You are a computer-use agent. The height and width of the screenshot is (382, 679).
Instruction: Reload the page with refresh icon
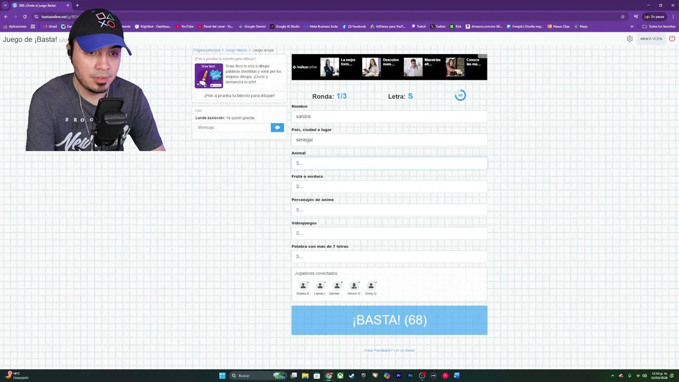24,16
